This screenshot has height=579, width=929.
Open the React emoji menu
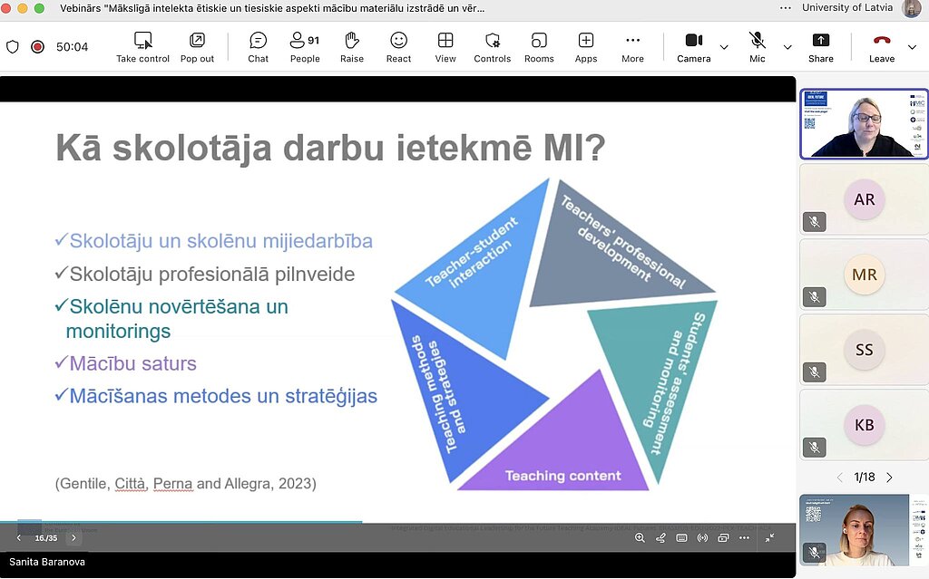click(398, 47)
